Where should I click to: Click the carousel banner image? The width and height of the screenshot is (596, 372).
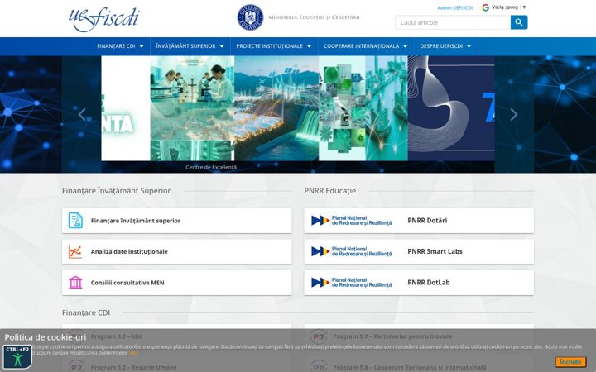[298, 108]
